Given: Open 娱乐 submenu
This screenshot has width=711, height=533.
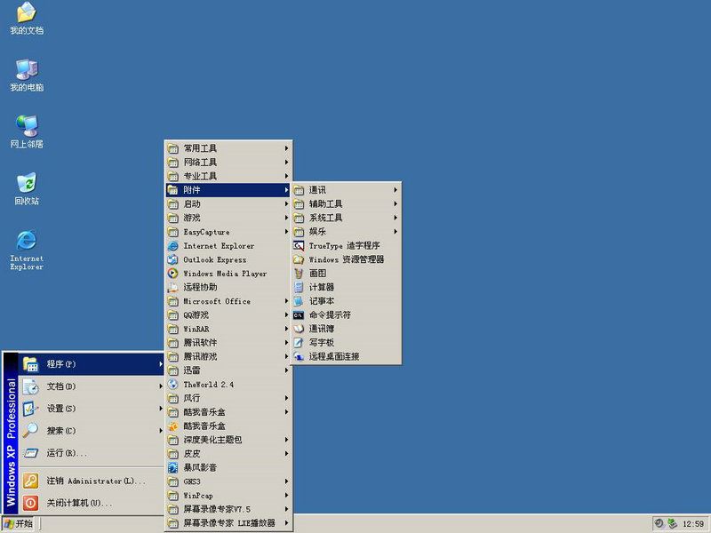Looking at the screenshot, I should click(347, 232).
